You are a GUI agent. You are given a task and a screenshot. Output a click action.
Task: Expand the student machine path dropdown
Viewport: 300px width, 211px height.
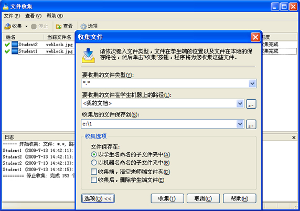240,103
